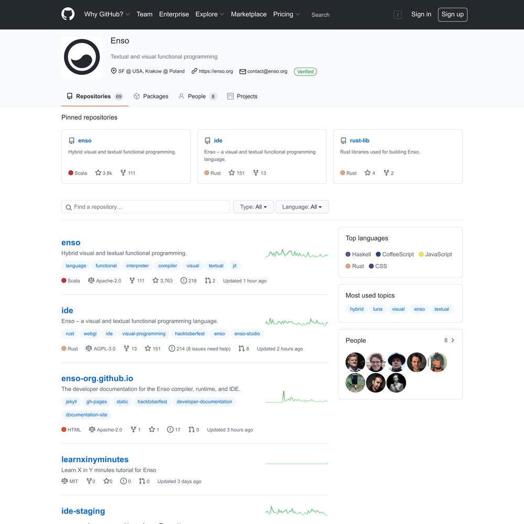This screenshot has width=524, height=524.
Task: Switch to the Projects tab
Action: pyautogui.click(x=242, y=96)
